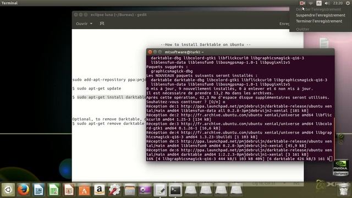The image size is (352, 198).
Task: Click 'Il est nécessaire de prendre 13,2 Mo' line
Action: click(210, 93)
